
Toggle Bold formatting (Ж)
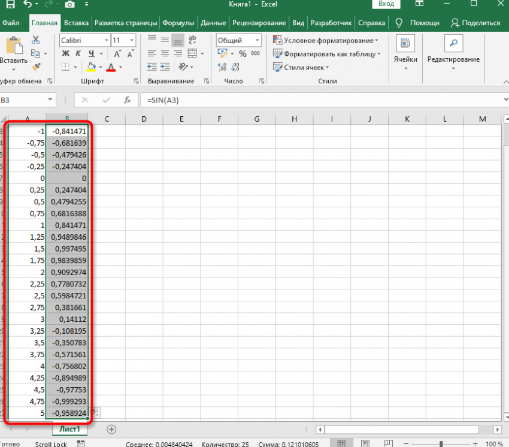point(65,54)
